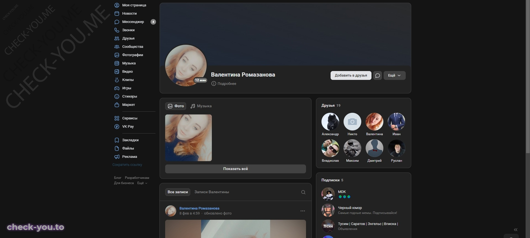This screenshot has width=530, height=238.
Task: Open the Мессенджер chat icon
Action: click(117, 22)
